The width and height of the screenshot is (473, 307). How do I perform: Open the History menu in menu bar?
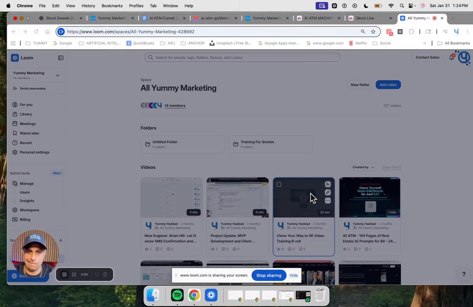pyautogui.click(x=88, y=6)
